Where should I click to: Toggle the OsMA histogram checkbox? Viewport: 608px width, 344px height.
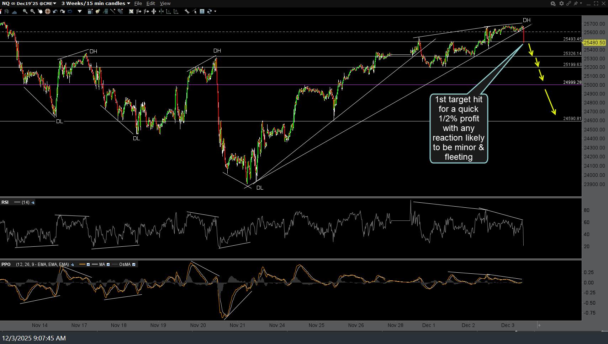point(134,264)
